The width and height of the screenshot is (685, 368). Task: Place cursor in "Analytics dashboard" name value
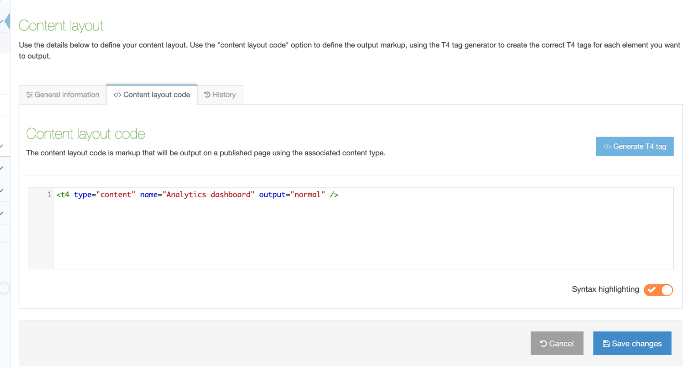[208, 195]
